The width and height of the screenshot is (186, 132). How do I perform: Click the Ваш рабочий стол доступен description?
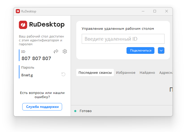pos(41,40)
